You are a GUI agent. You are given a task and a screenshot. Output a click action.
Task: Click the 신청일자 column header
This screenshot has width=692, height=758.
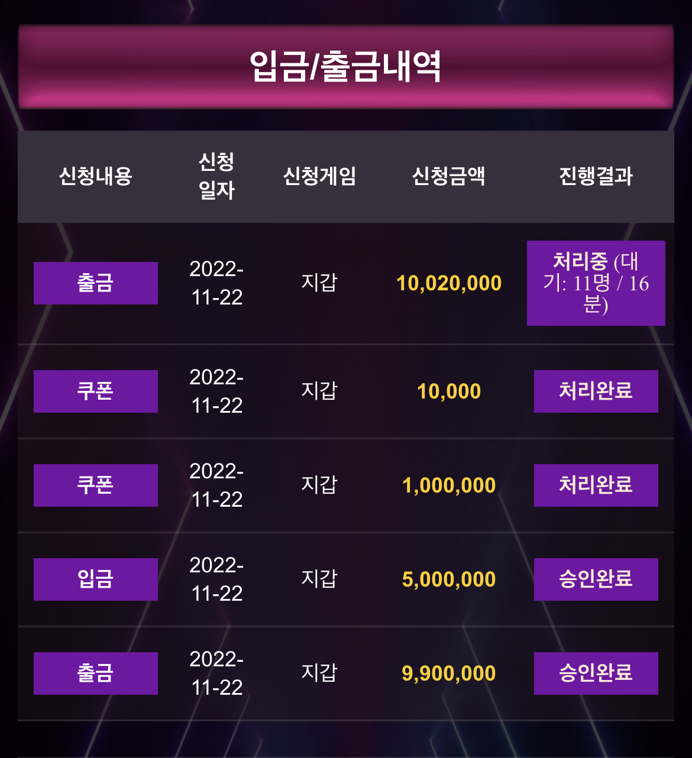click(216, 176)
